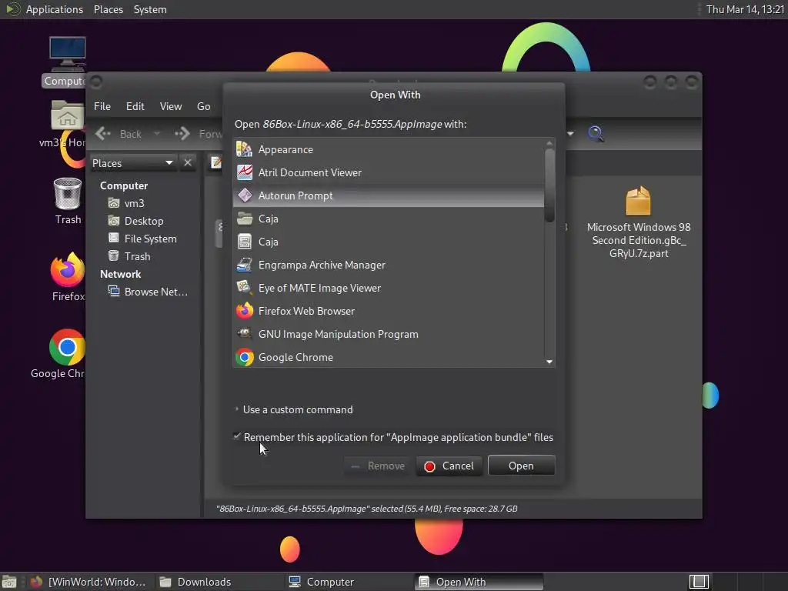Launch Firefox from the desktop
Image resolution: width=788 pixels, height=591 pixels.
[68, 277]
